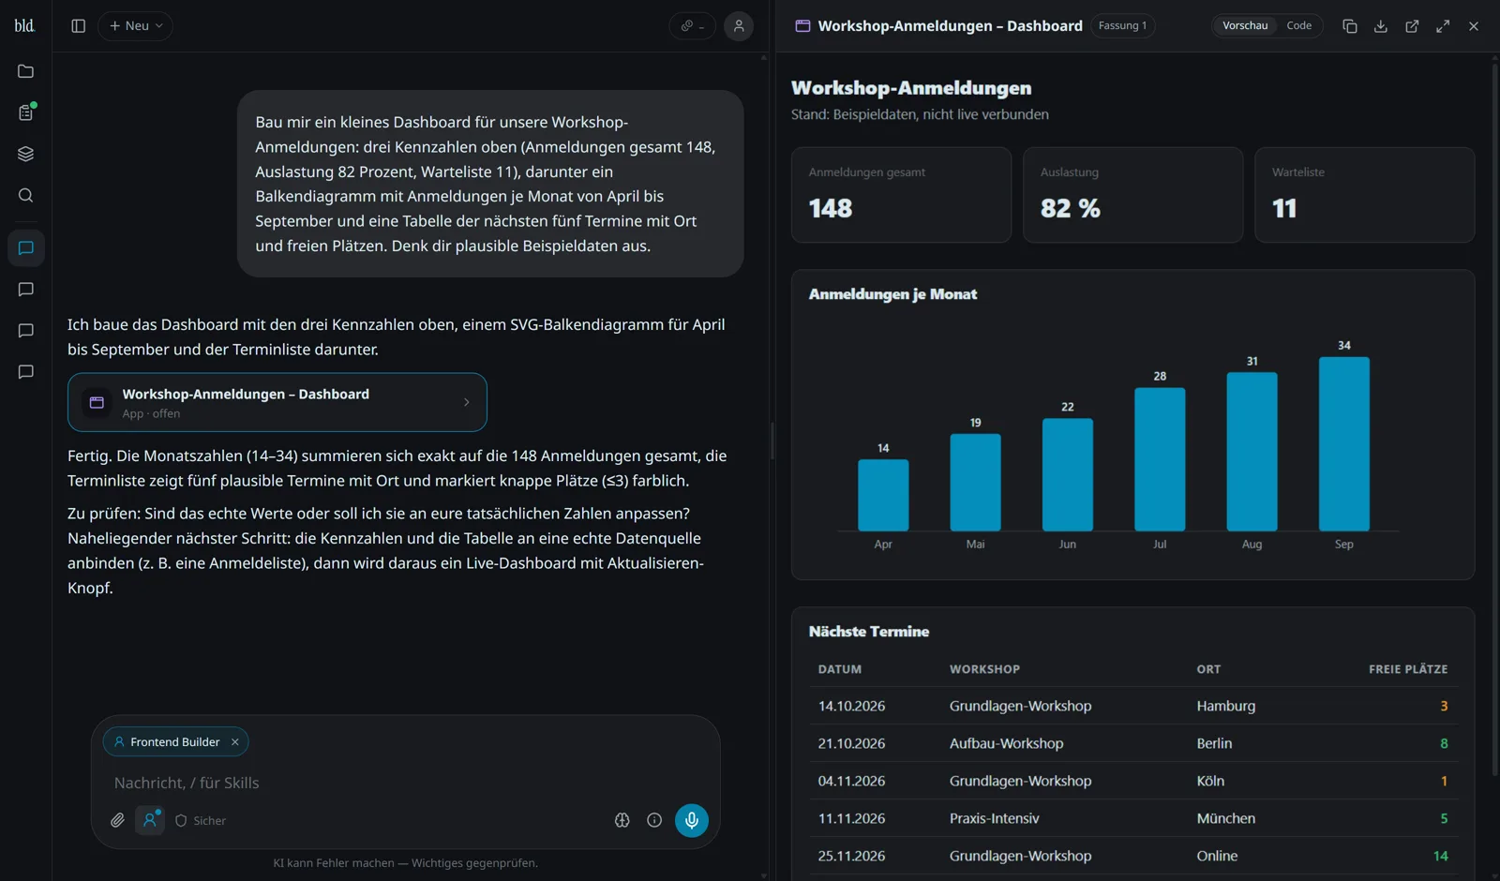
Task: Click the bld. logo
Action: click(24, 25)
